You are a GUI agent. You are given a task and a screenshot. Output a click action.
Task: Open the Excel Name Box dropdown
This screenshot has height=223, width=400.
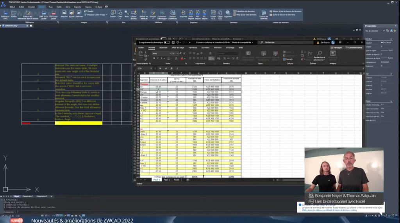click(151, 68)
